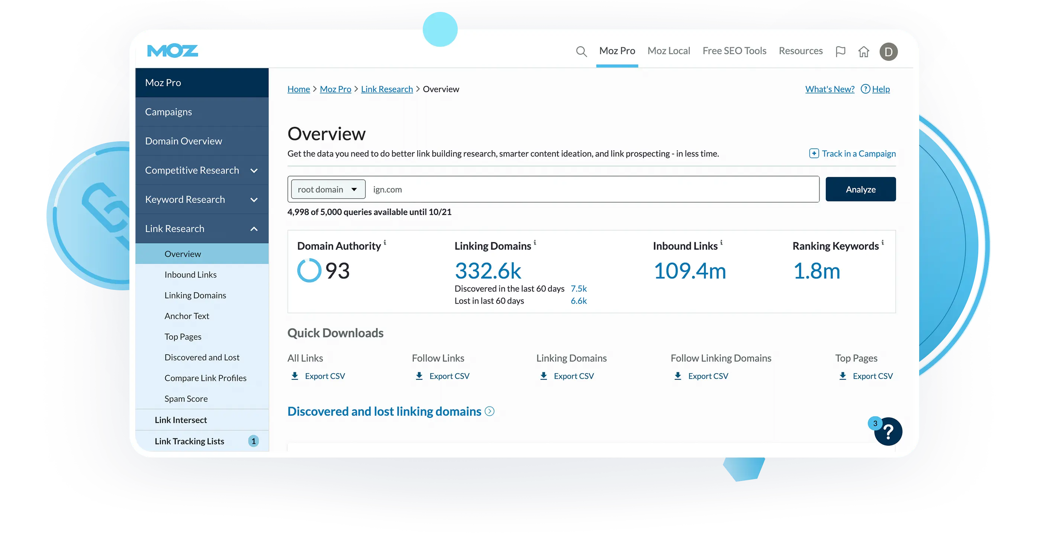The height and width of the screenshot is (533, 1056).
Task: Open discovered and lost domains arrow icon
Action: pyautogui.click(x=489, y=411)
